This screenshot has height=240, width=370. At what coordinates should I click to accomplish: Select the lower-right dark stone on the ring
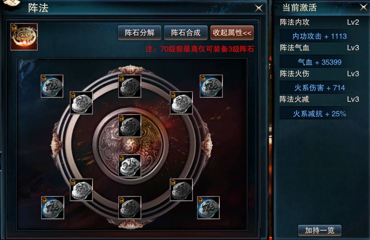click(x=181, y=190)
